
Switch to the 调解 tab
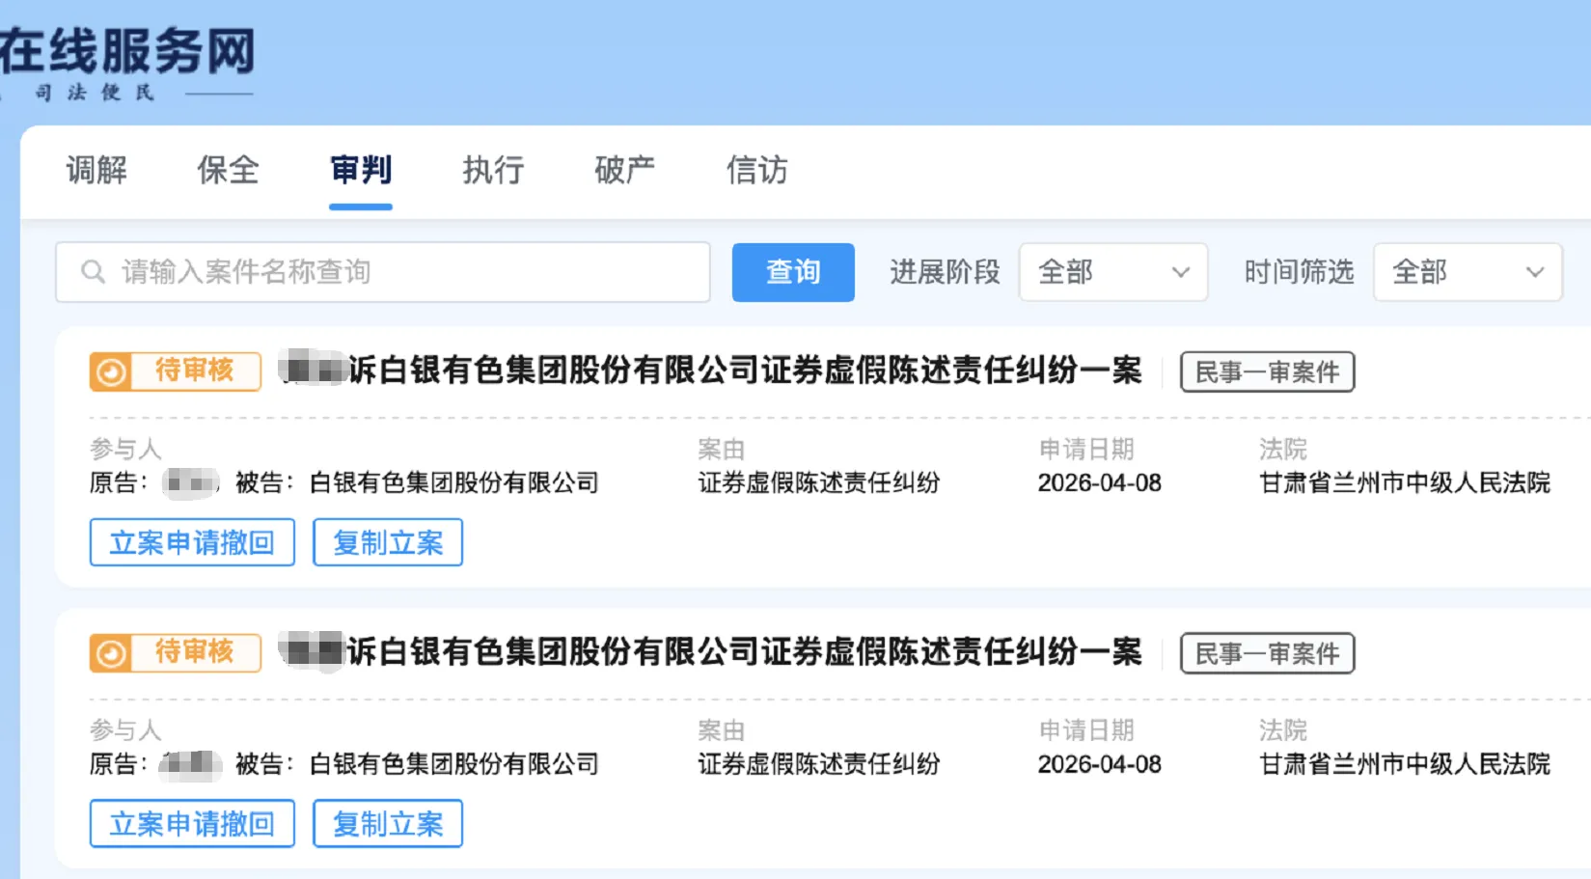pos(96,171)
